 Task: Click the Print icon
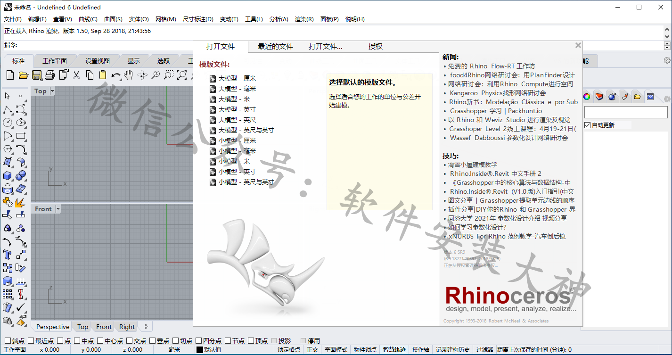point(50,75)
